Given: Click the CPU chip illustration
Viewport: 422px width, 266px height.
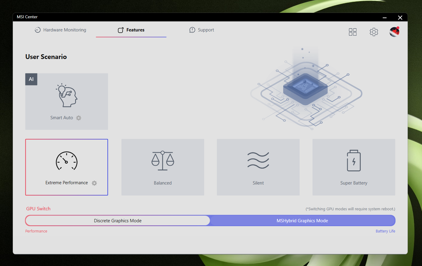Looking at the screenshot, I should pos(306,90).
